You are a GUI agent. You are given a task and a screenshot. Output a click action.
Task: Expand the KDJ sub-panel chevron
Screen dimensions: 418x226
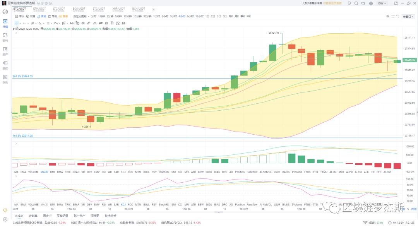click(16, 176)
